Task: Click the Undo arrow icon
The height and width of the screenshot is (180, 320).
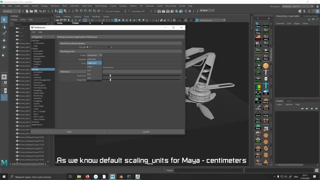Action: coord(40,11)
